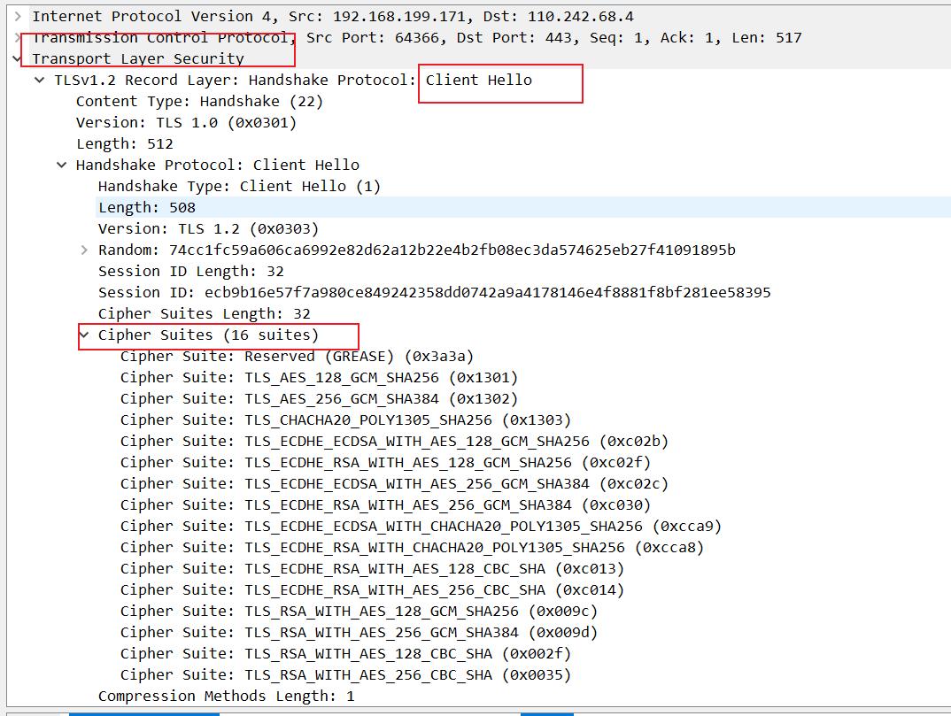This screenshot has height=716, width=951.
Task: Collapse the Handshake Protocol: Client Hello node
Action: (62, 165)
